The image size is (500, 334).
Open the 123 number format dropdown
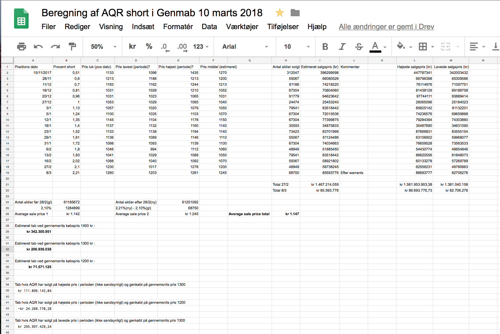201,47
